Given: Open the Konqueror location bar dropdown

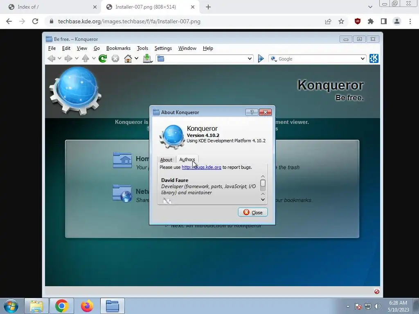Looking at the screenshot, I should (x=250, y=58).
